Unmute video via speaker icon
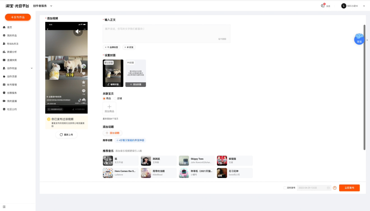Image resolution: width=370 pixels, height=211 pixels. 78,31
